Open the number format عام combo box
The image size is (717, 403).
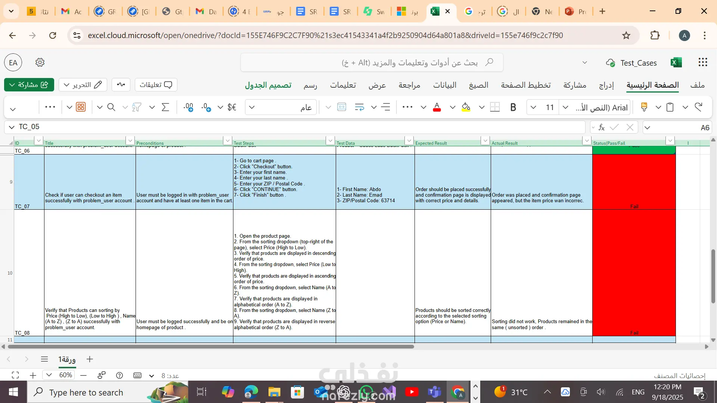click(281, 107)
